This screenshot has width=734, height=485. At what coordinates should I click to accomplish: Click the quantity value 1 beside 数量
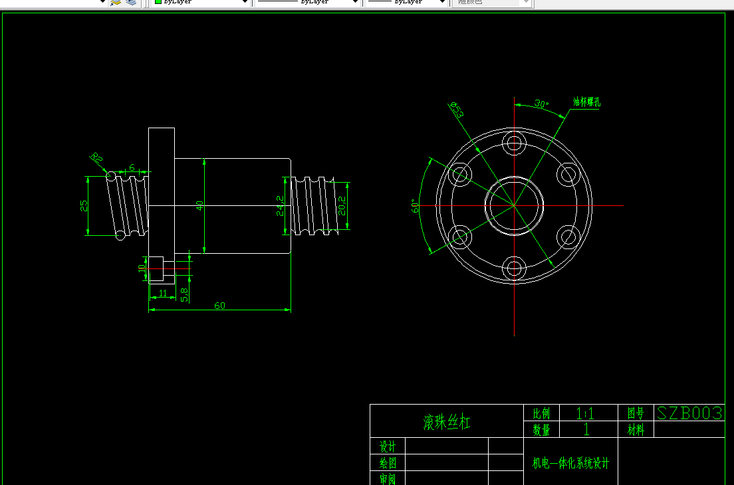click(x=586, y=429)
